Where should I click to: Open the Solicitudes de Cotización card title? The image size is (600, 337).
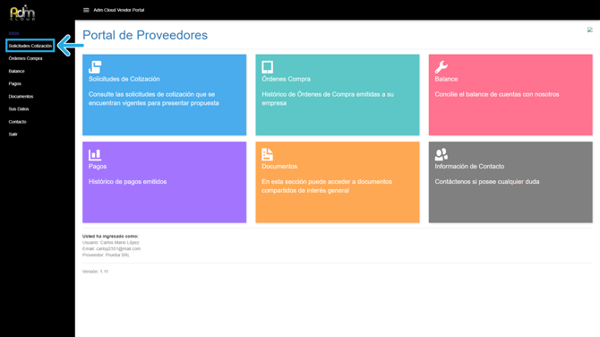124,79
